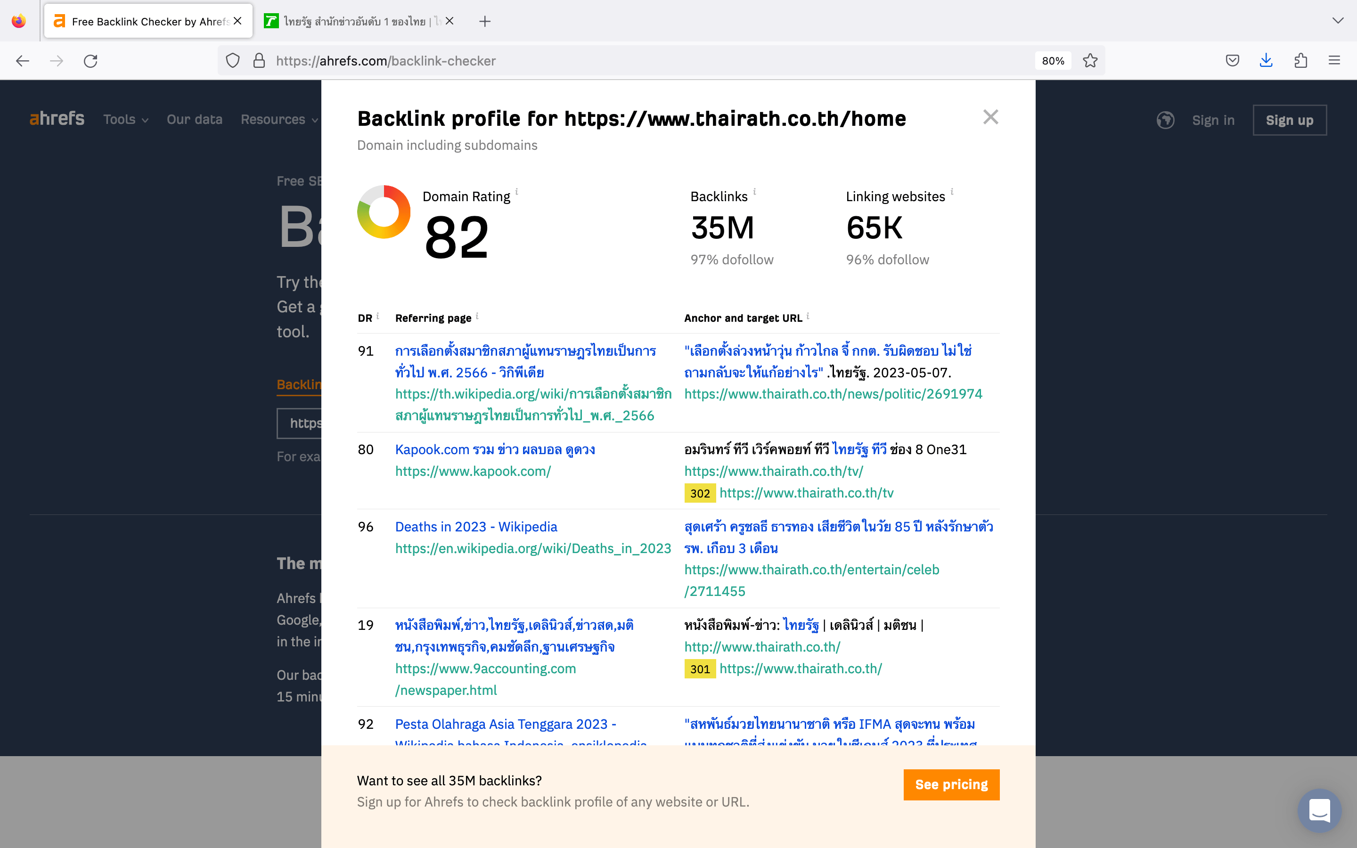
Task: Open the en.wikipedia.org Deaths_in_2023 URL
Action: 533,548
